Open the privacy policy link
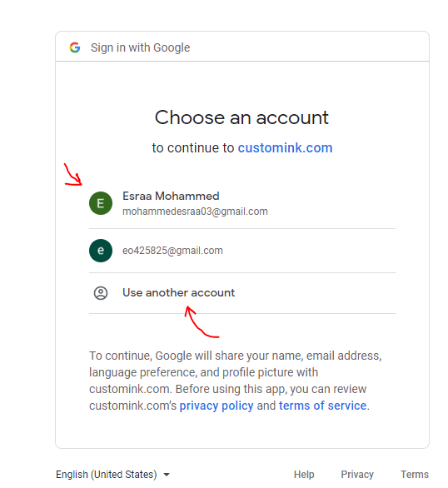The image size is (448, 488). pyautogui.click(x=217, y=406)
